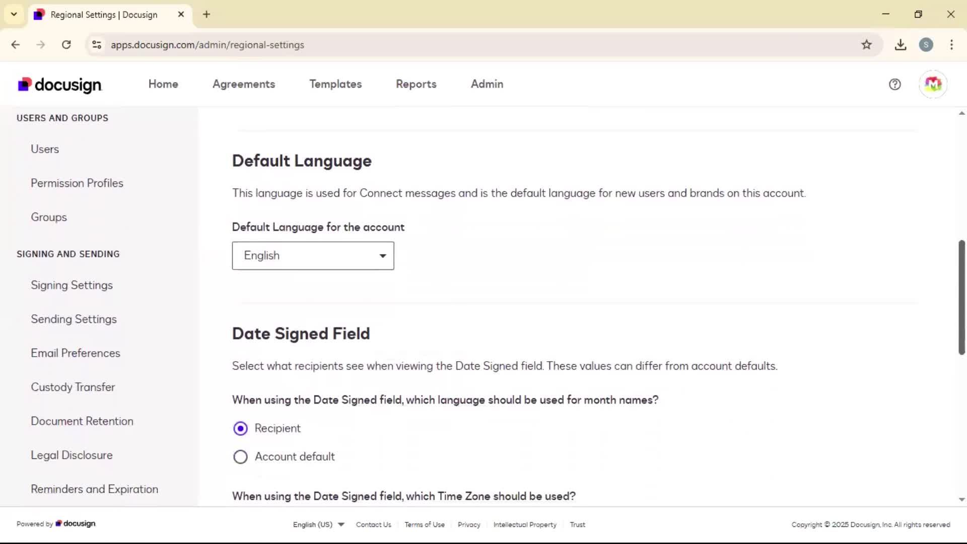Screen dimensions: 967x544
Task: Select Recipient for month names language
Action: tap(240, 429)
